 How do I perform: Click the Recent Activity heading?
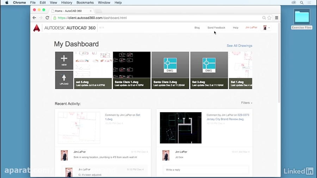click(x=68, y=103)
